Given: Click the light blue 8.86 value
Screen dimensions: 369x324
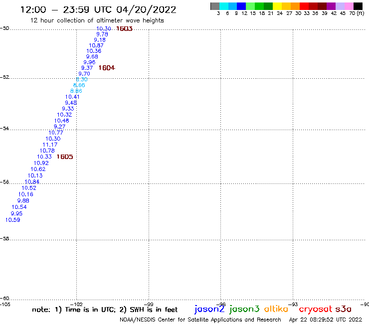Looking at the screenshot, I should point(76,91).
